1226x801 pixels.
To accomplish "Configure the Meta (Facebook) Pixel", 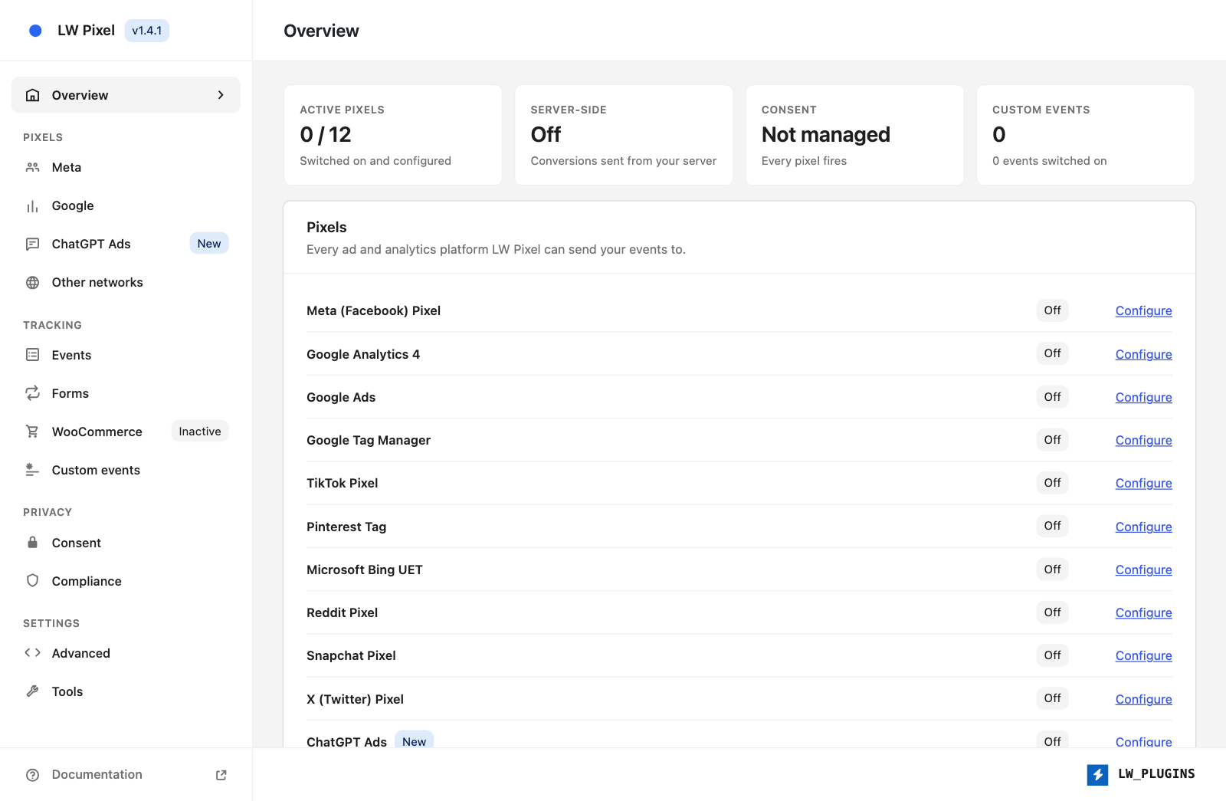I will click(1143, 310).
